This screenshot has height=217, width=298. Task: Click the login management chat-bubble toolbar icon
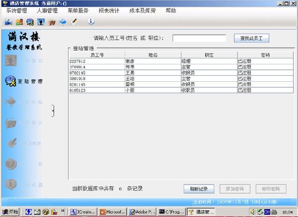30,22
